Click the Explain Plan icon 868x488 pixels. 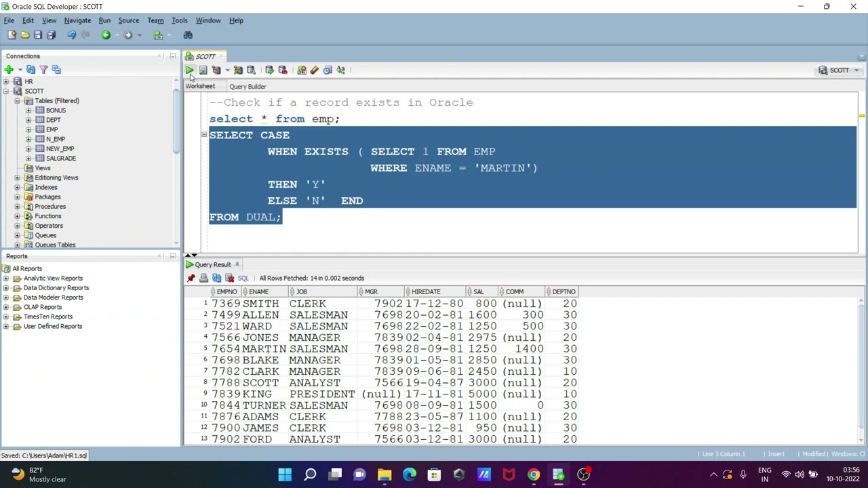click(216, 70)
